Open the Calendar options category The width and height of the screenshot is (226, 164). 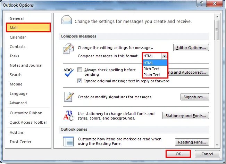[x=28, y=37]
